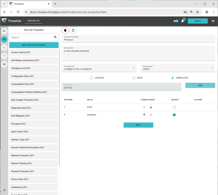Screen dimensions: 218x195
Task: Check the Default checkbox for the HTTP value
Action: (x=174, y=107)
